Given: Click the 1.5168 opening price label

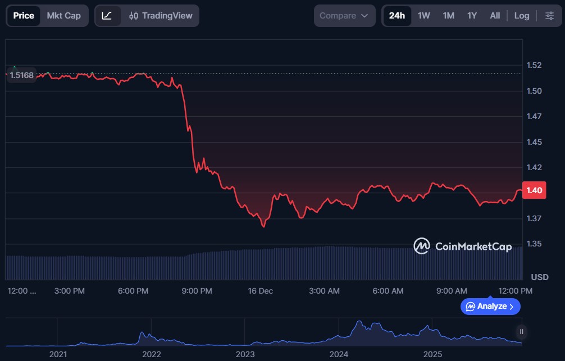Looking at the screenshot, I should (x=21, y=75).
